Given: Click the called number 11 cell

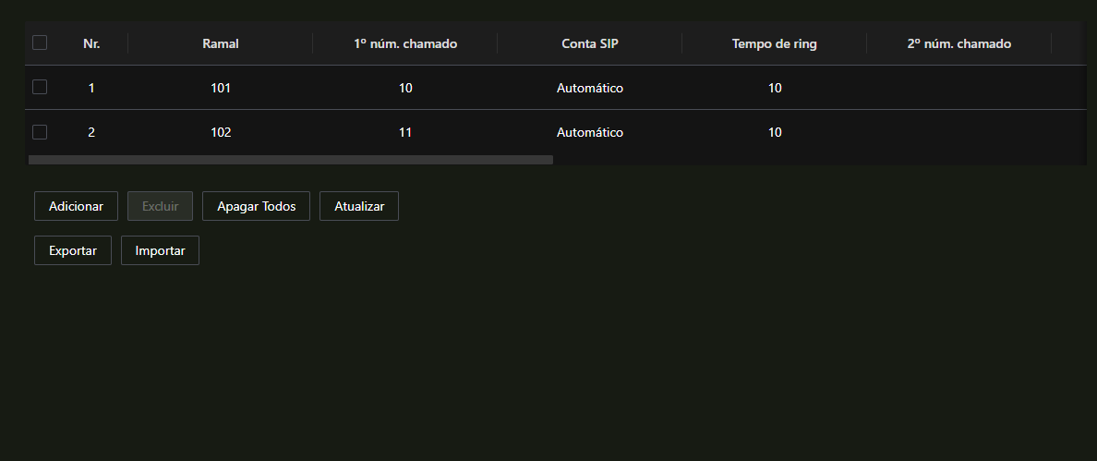Looking at the screenshot, I should 405,132.
